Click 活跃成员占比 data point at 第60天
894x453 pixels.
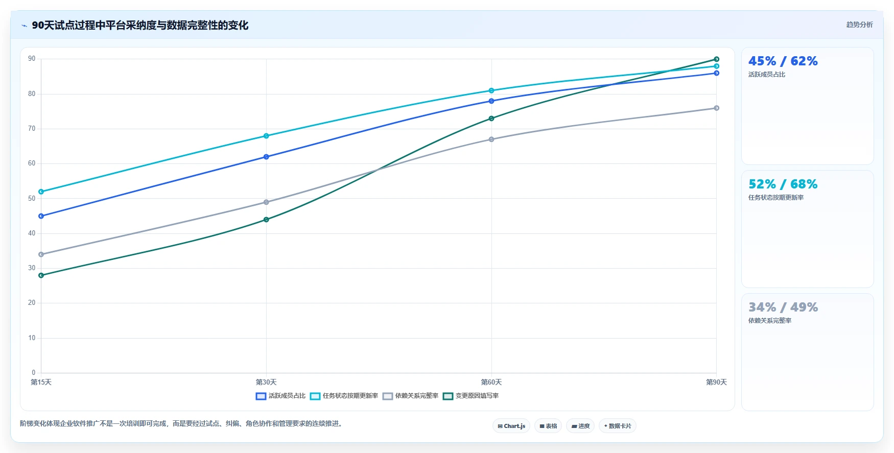[x=491, y=101]
